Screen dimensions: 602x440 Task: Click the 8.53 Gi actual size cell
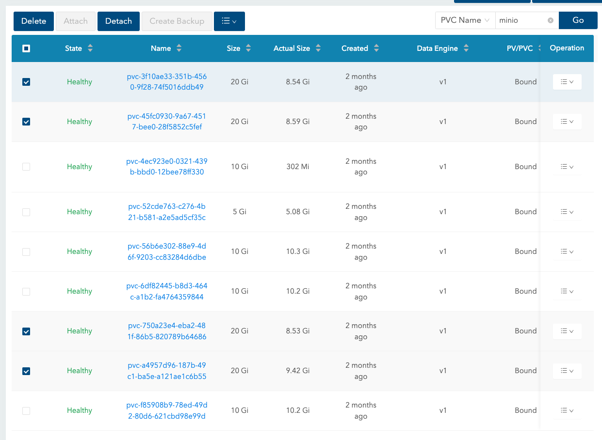[298, 331]
